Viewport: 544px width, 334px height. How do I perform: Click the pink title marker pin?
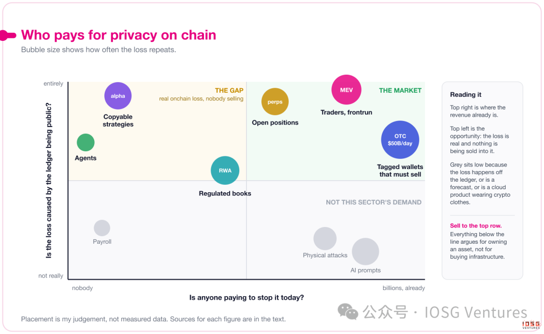(8, 35)
